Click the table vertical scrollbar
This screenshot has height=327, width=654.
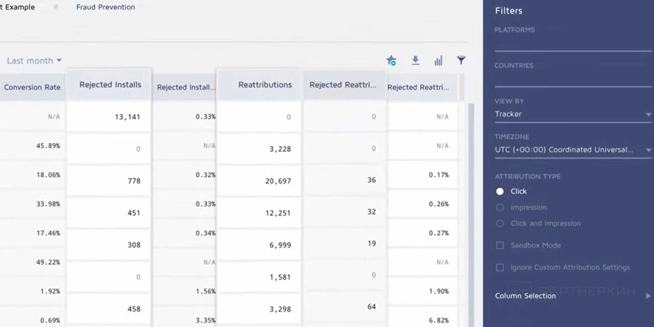tap(471, 208)
